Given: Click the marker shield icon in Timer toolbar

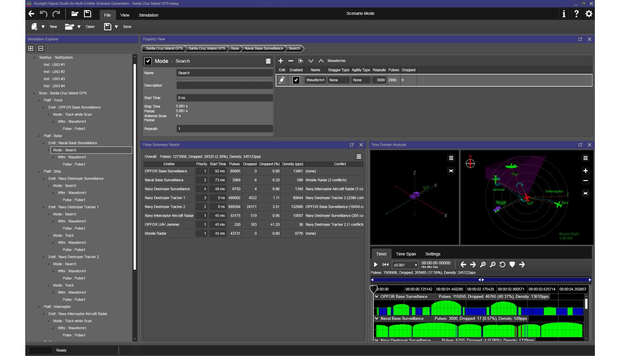Looking at the screenshot, I should pyautogui.click(x=512, y=265).
